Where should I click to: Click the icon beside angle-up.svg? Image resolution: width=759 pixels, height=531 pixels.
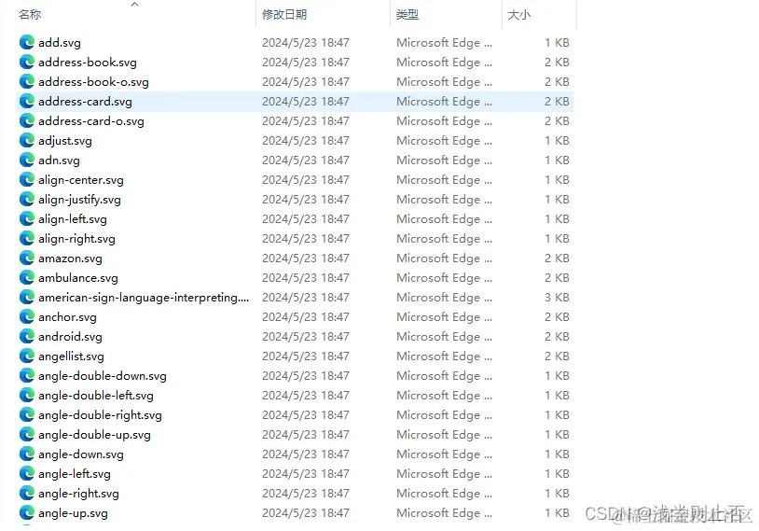click(x=27, y=513)
